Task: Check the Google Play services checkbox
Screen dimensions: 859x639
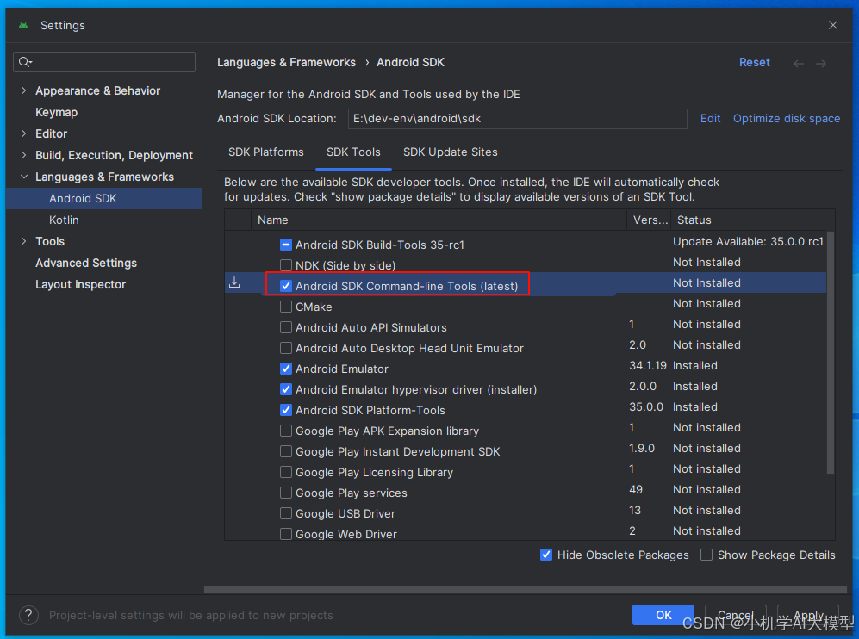Action: tap(286, 493)
